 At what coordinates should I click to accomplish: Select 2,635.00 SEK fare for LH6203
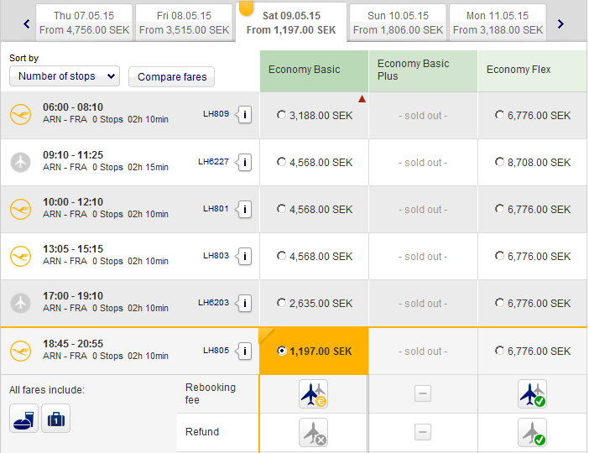[282, 304]
